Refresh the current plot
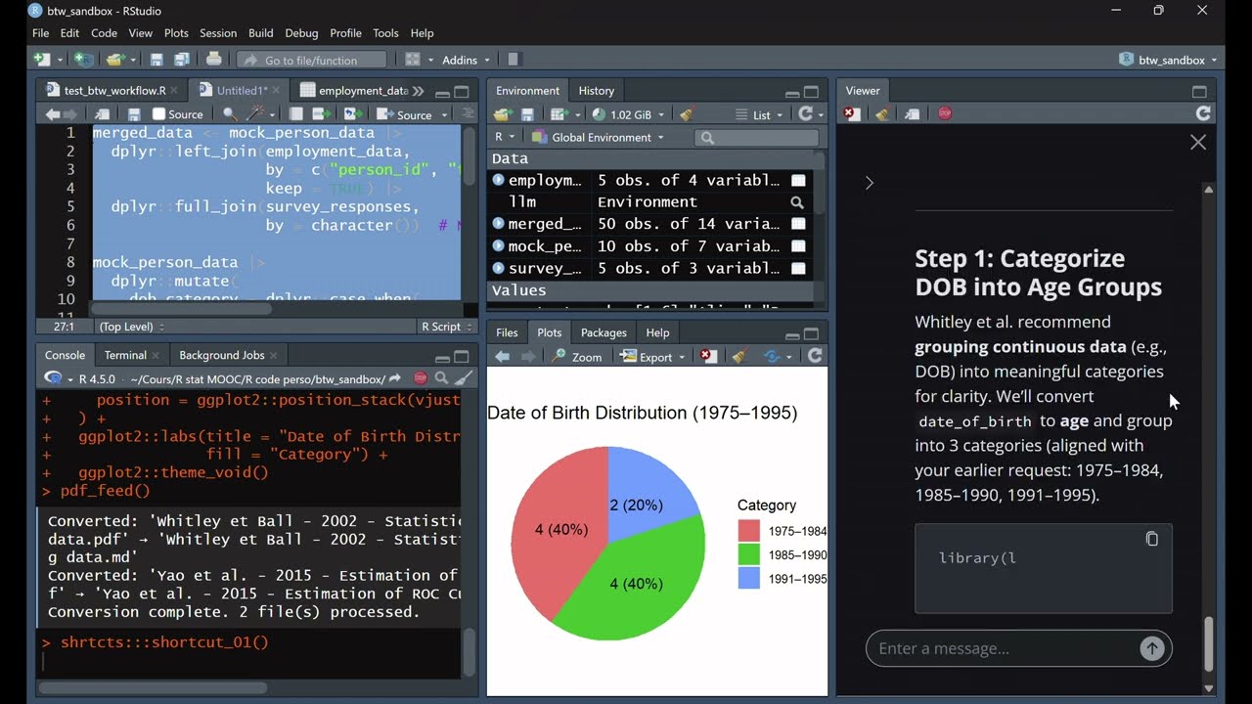 pyautogui.click(x=815, y=357)
